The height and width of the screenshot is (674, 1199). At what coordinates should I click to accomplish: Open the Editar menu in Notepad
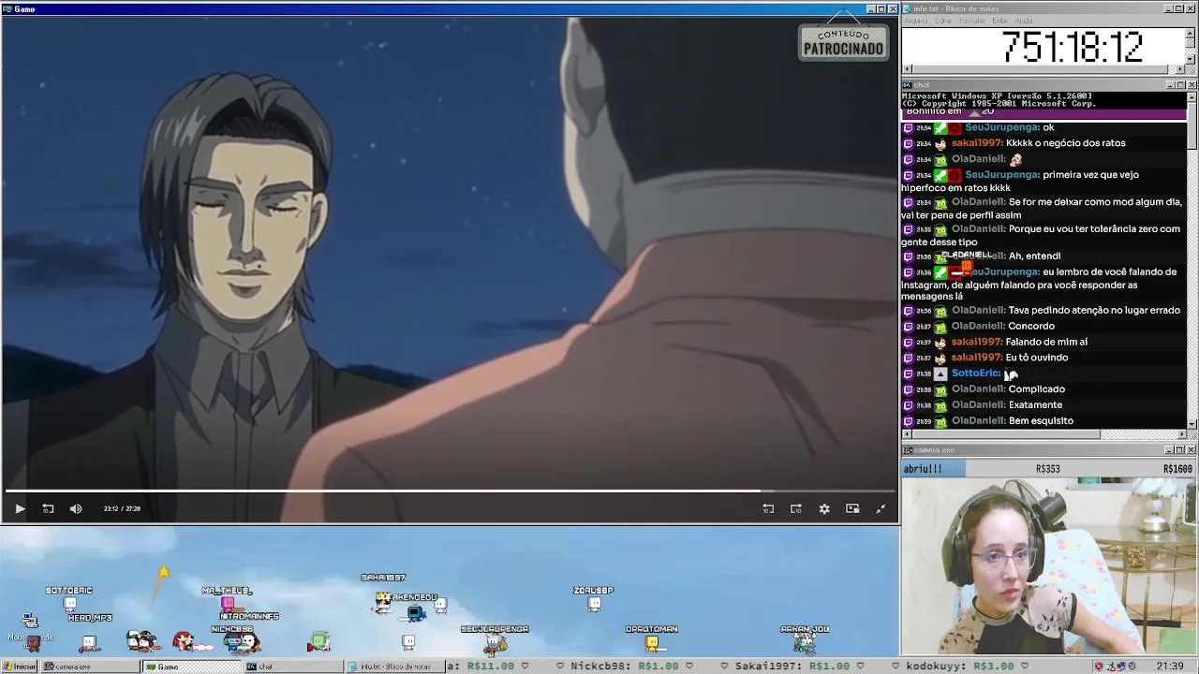tap(943, 21)
